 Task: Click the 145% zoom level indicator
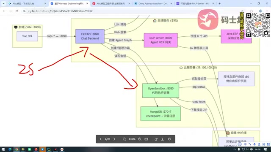pos(132,139)
